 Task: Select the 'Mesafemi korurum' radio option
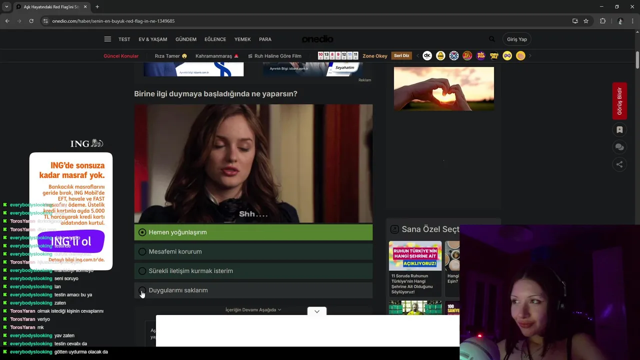(142, 251)
